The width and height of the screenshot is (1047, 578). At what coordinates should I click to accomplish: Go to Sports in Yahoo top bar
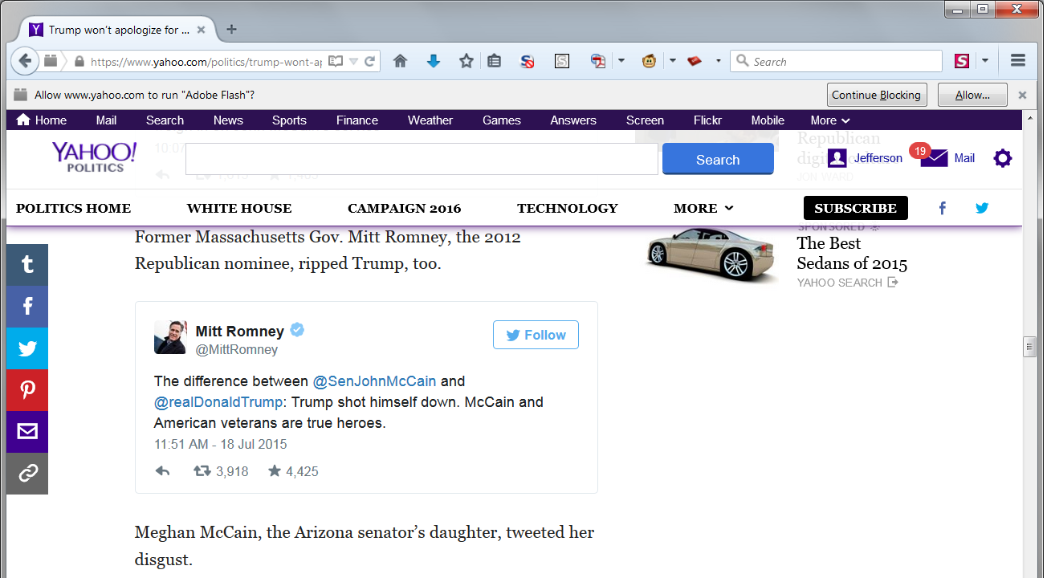[x=289, y=120]
